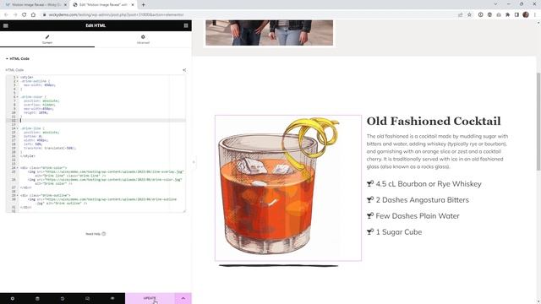
Task: Collapse the Elementor panel handle
Action: tap(194, 162)
